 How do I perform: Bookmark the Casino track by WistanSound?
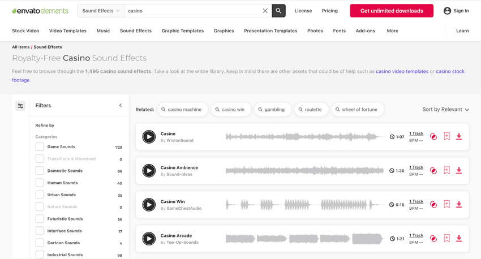tap(446, 136)
